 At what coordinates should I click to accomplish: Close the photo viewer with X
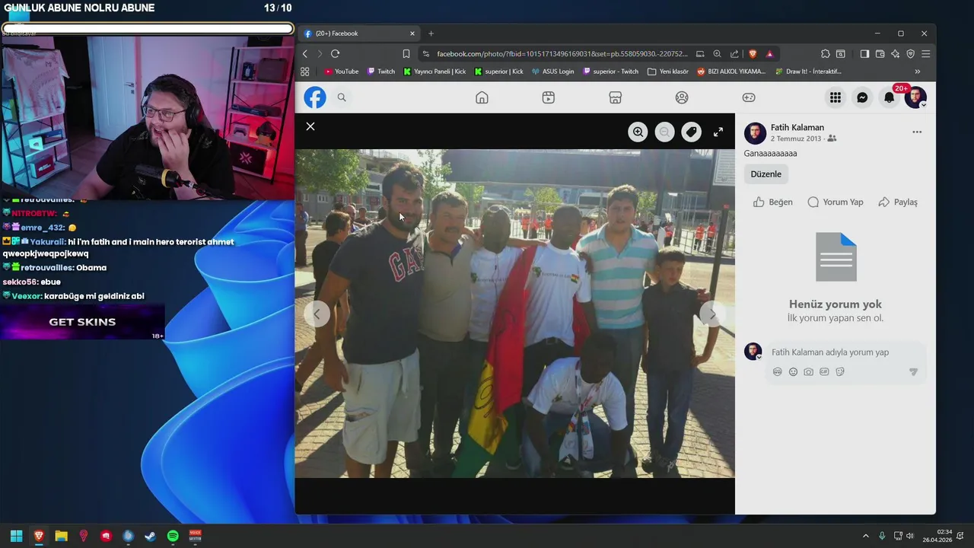point(310,126)
